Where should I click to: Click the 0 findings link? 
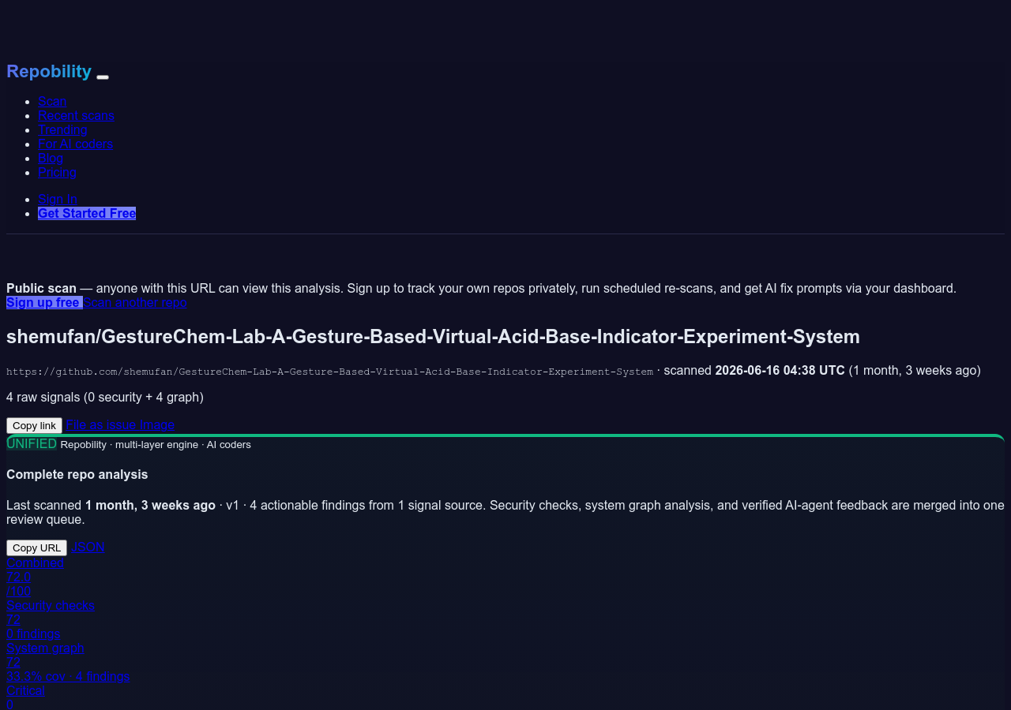[33, 633]
